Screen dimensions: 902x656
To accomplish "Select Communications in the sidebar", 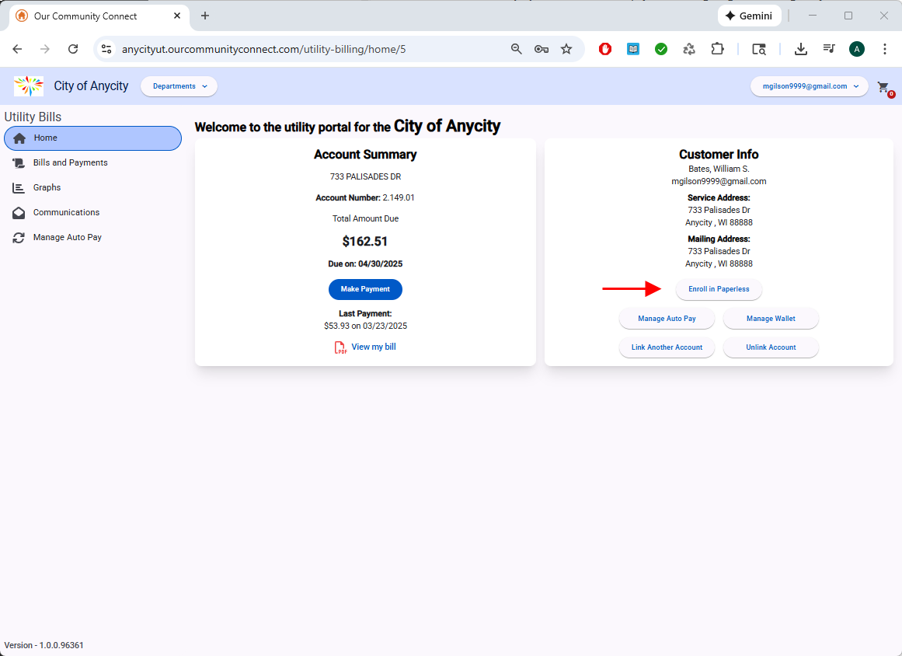I will (x=66, y=212).
